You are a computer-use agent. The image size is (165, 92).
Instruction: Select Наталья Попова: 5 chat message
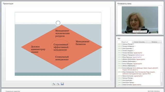(126, 44)
